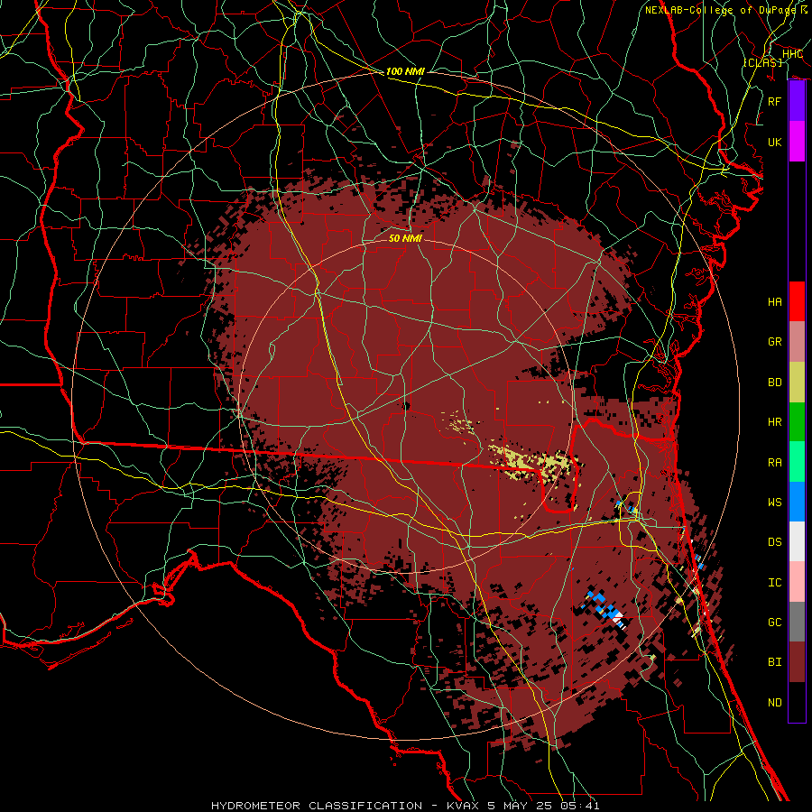Click the DS legend label

(775, 542)
